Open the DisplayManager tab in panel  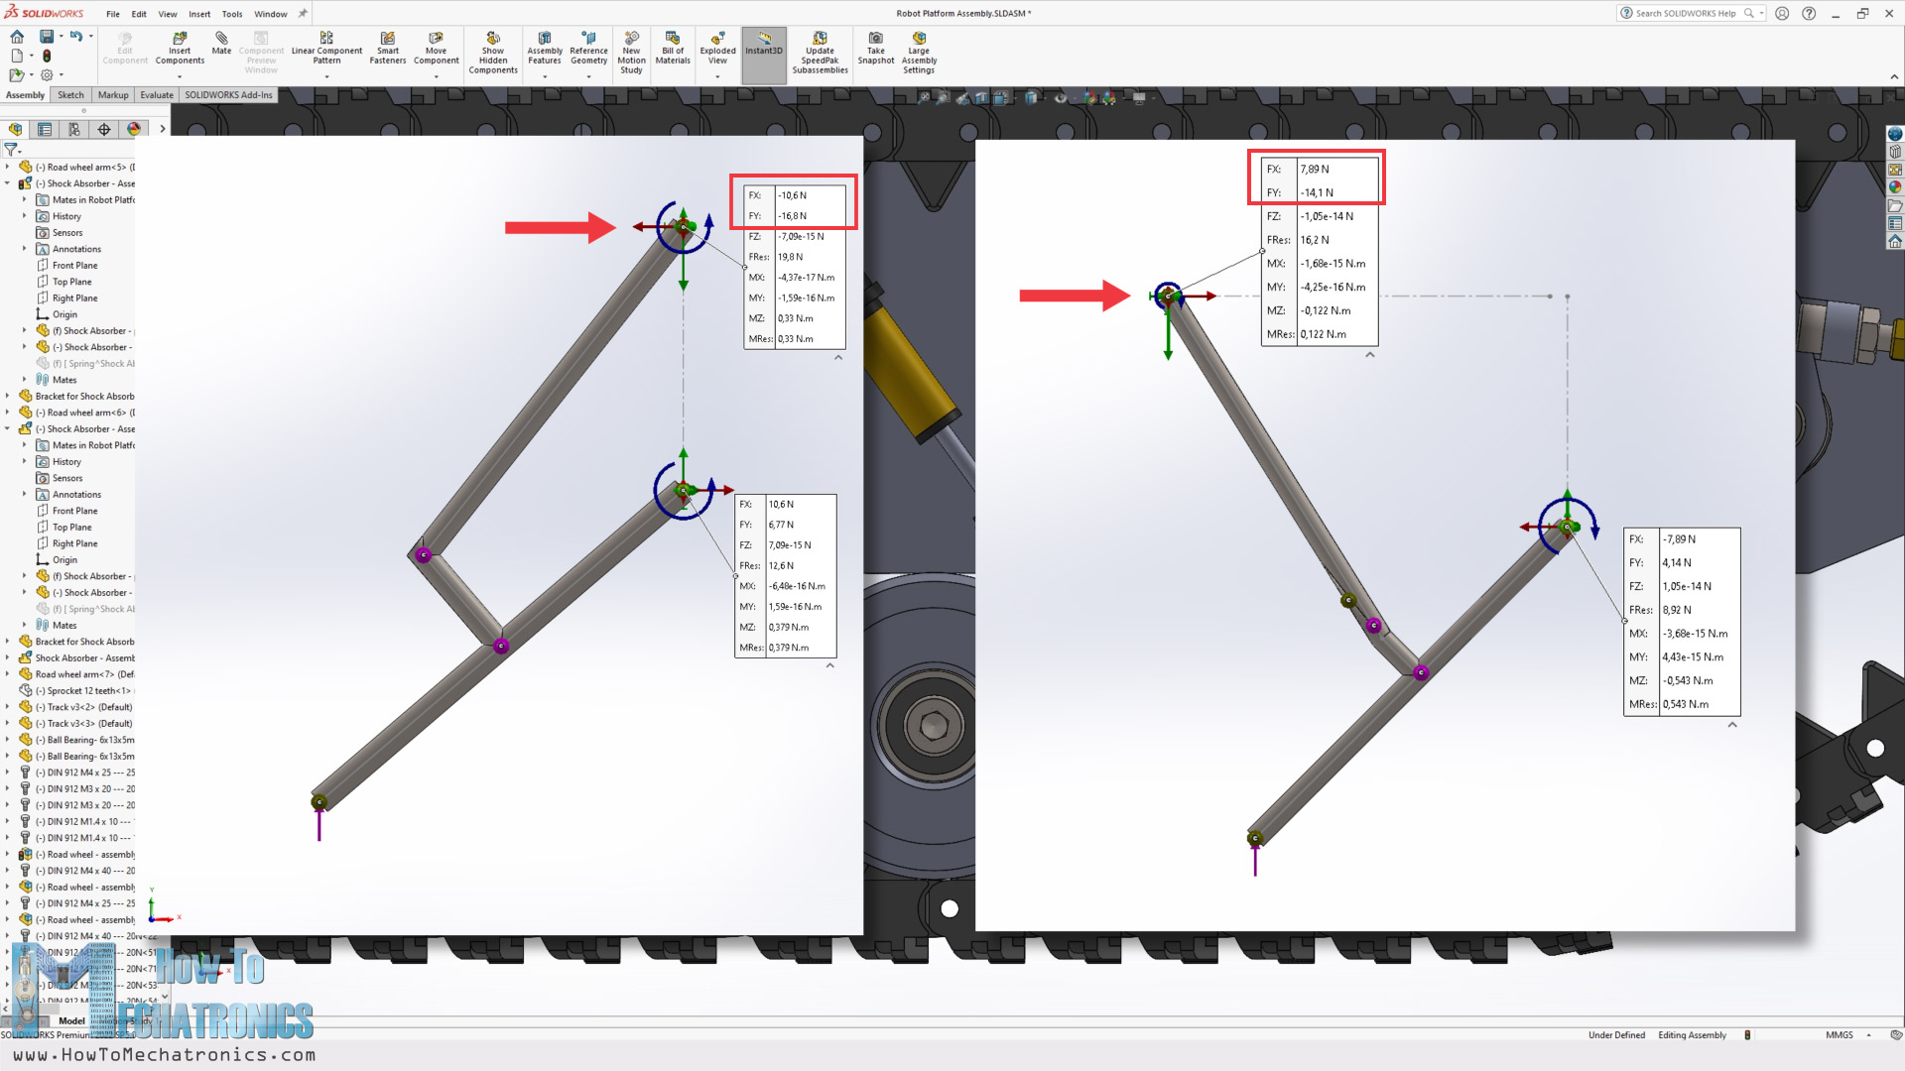(x=134, y=129)
